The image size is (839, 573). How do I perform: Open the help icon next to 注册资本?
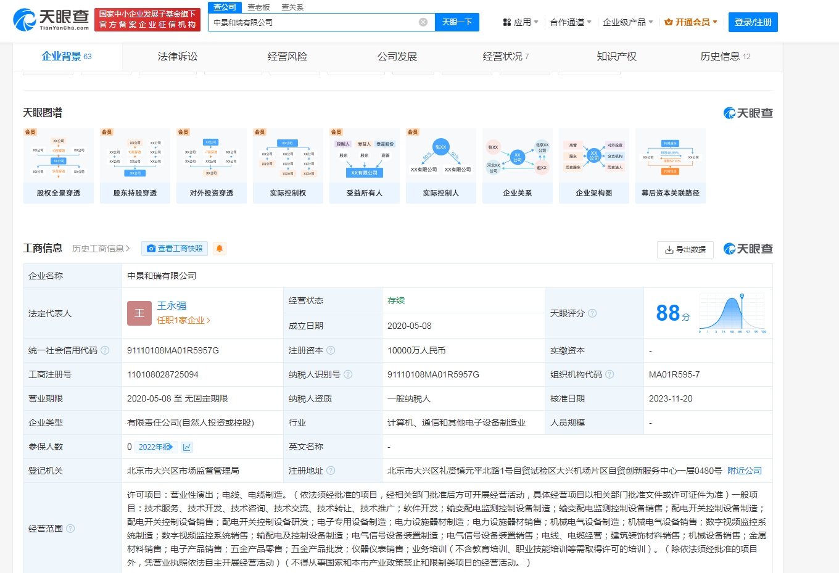[331, 350]
